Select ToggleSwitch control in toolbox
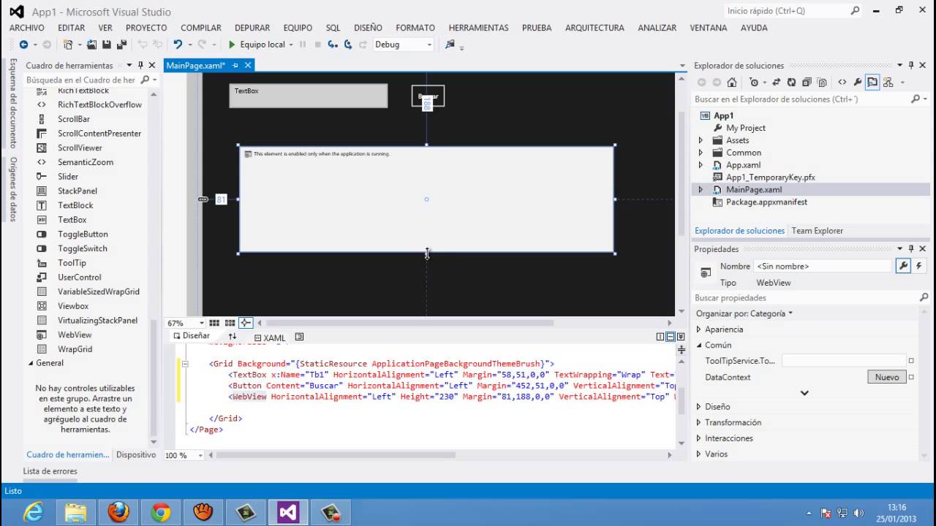Viewport: 936px width, 526px height. point(83,248)
